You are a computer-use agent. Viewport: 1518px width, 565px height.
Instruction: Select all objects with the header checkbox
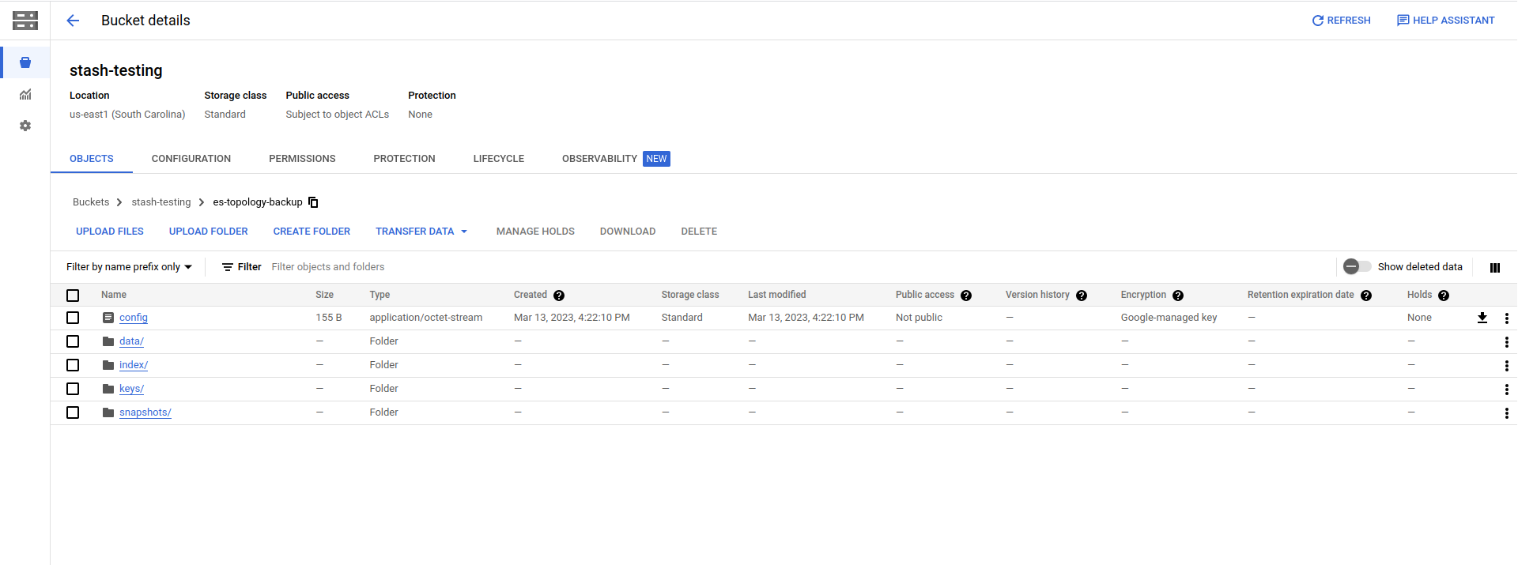[x=73, y=296]
